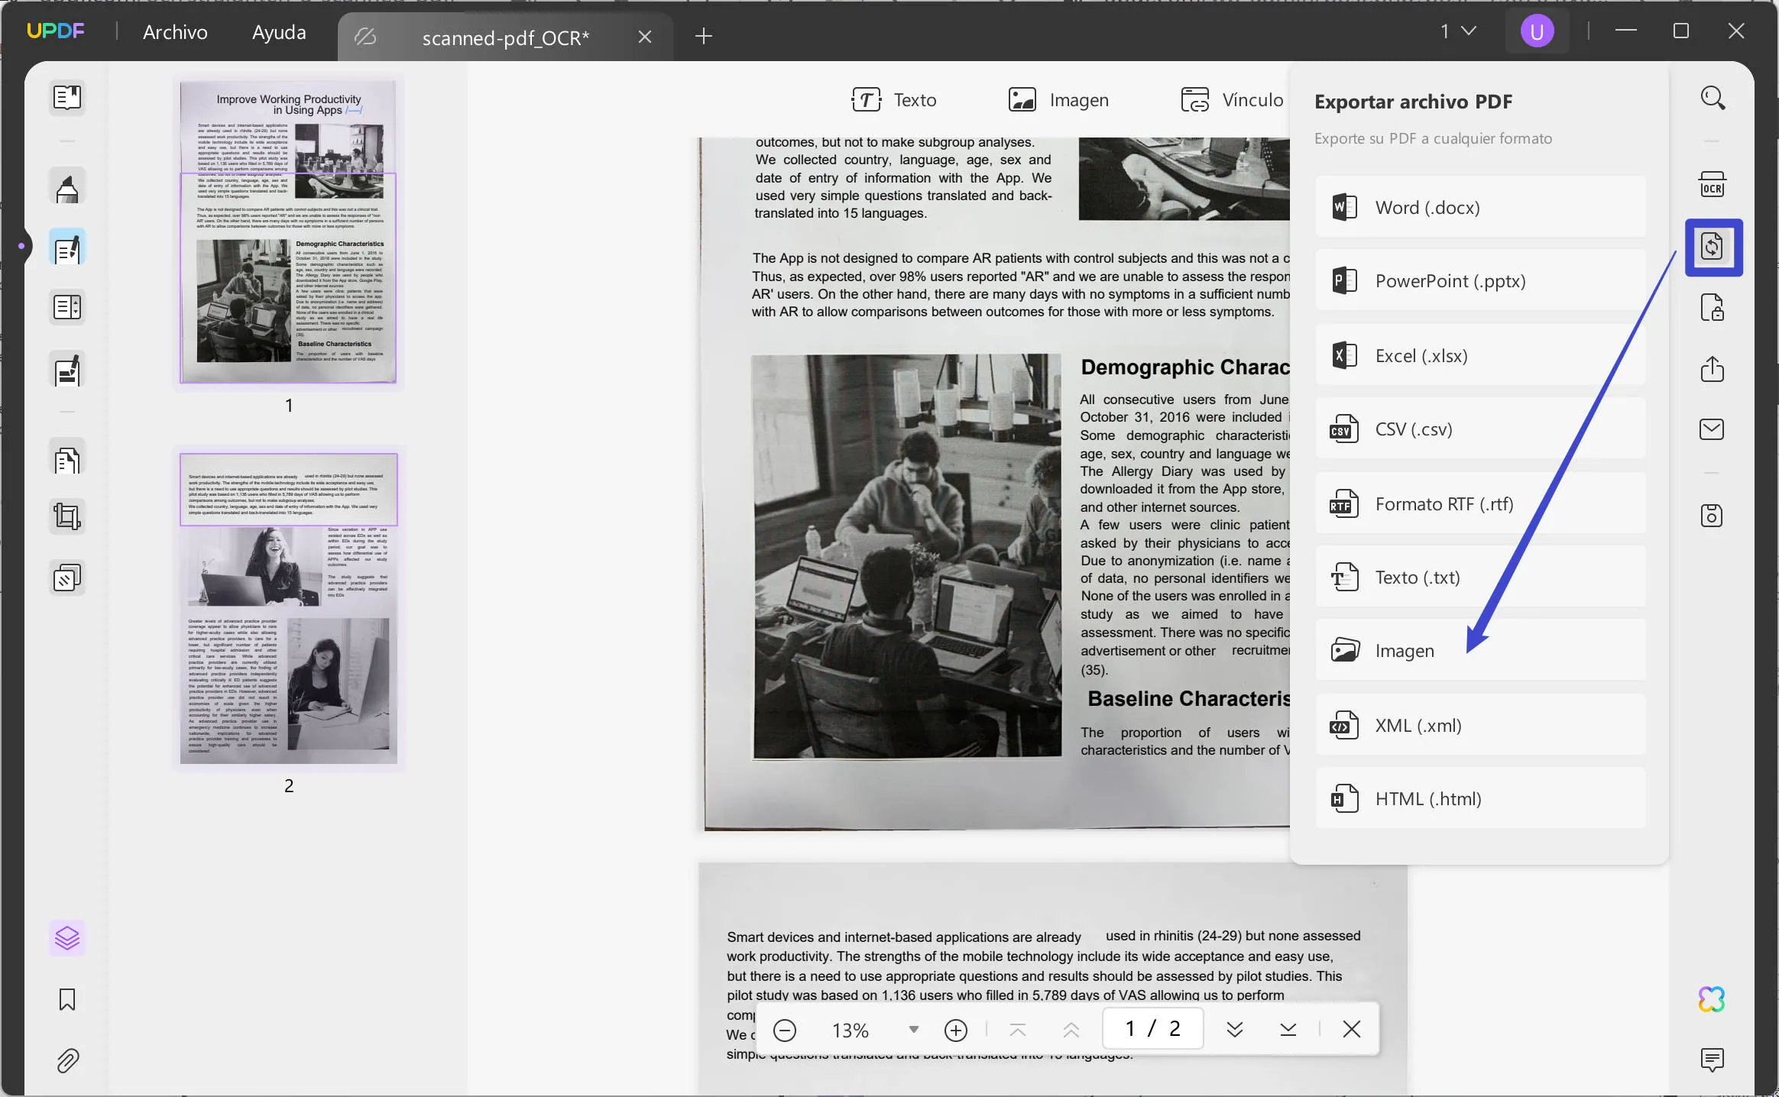Open the Attachments paperclip icon
Viewport: 1779px width, 1097px height.
click(x=67, y=1060)
